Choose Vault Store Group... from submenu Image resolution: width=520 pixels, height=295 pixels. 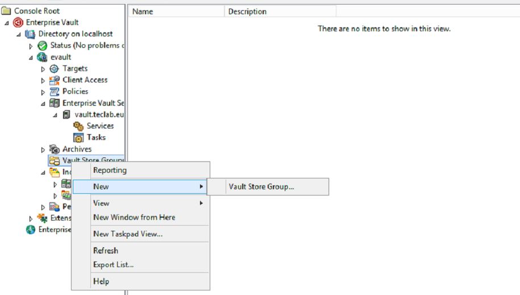pos(261,186)
